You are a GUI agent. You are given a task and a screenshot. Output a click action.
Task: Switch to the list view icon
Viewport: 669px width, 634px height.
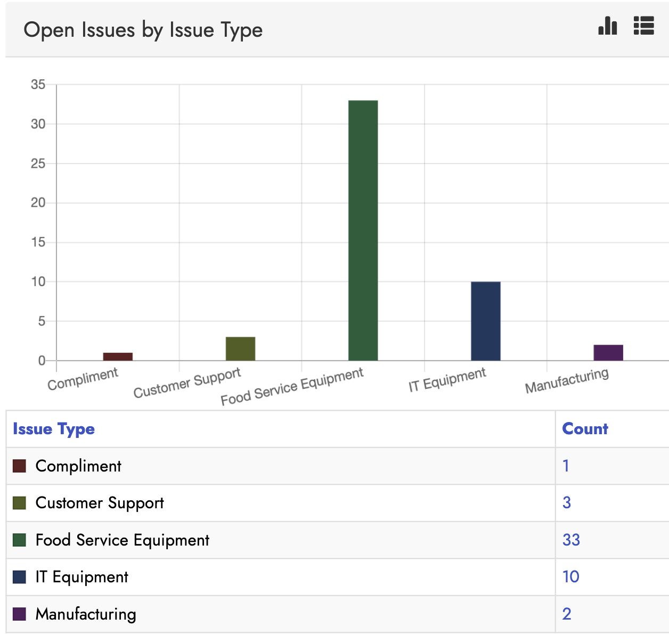(x=644, y=26)
